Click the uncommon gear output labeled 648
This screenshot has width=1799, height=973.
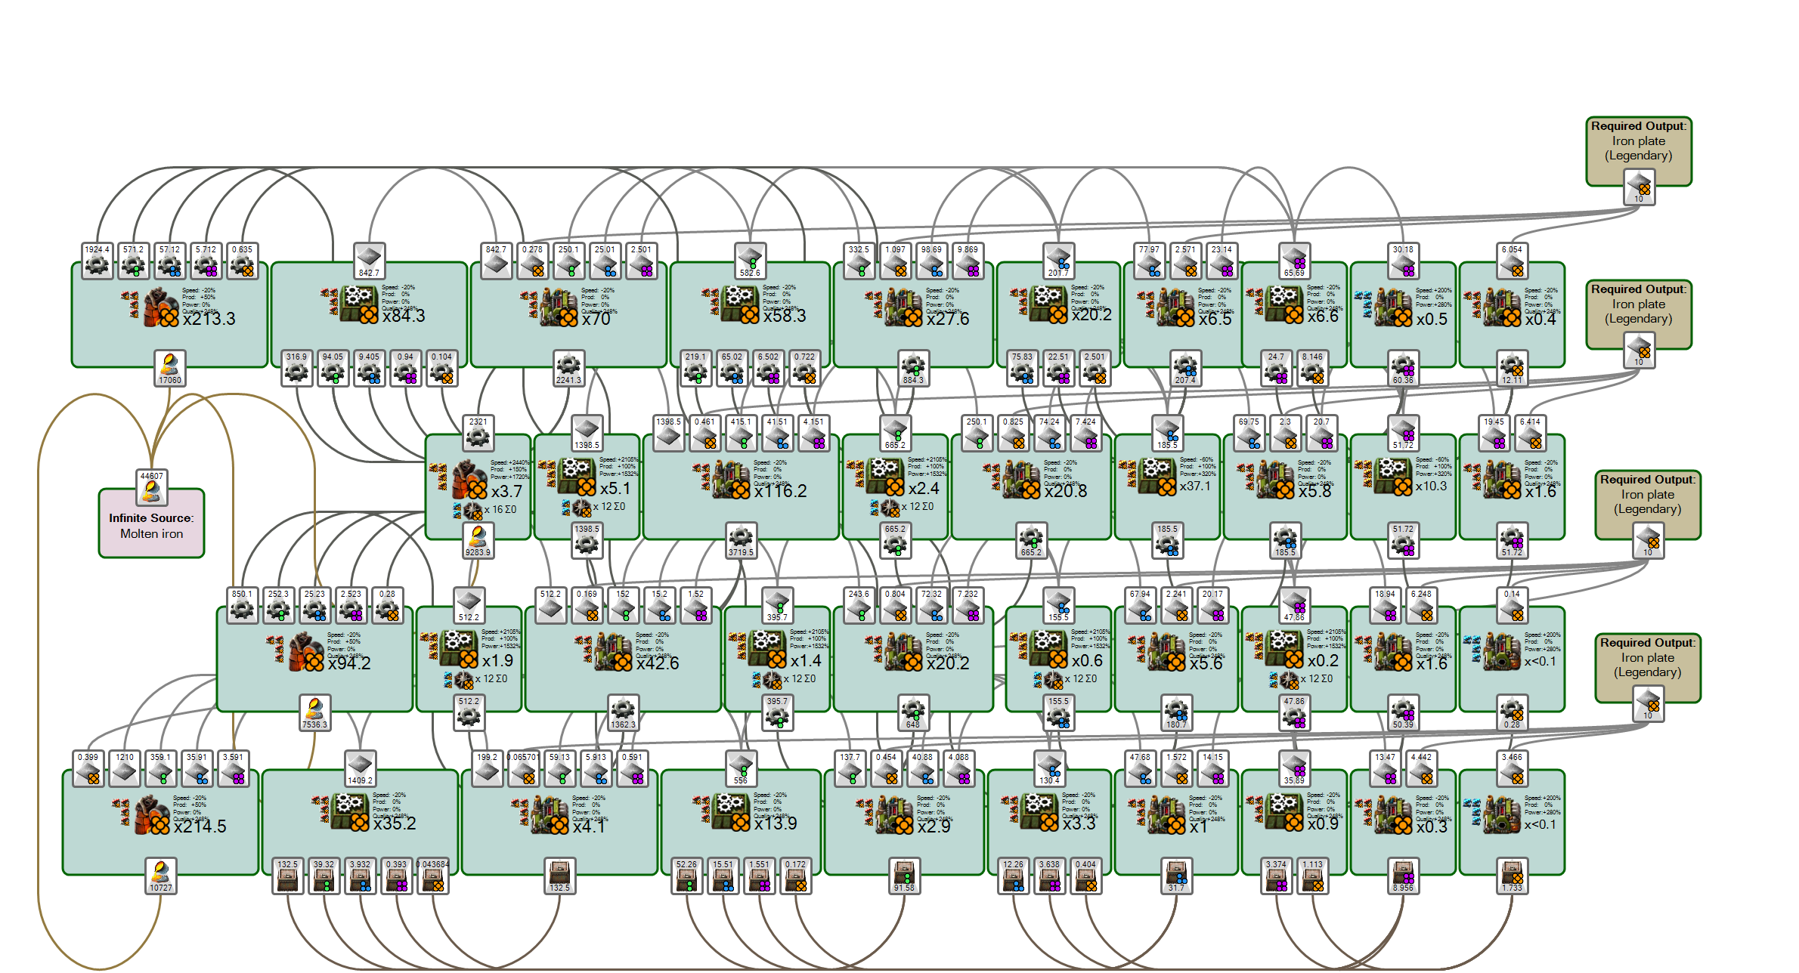click(913, 712)
